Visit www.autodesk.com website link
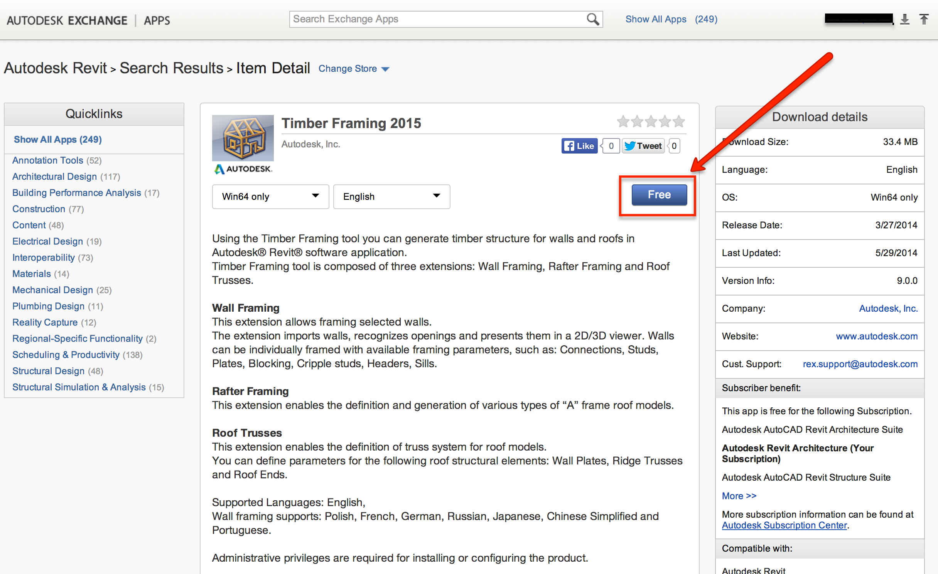The height and width of the screenshot is (574, 938). coord(877,336)
